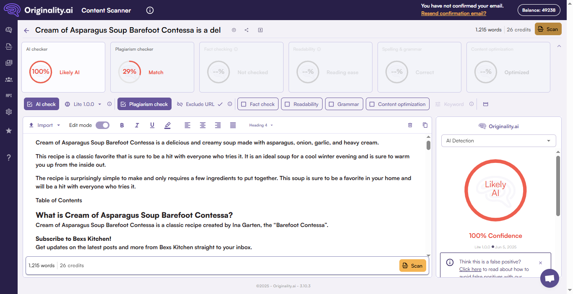This screenshot has width=573, height=294.
Task: Open the Import dropdown menu
Action: pyautogui.click(x=44, y=125)
